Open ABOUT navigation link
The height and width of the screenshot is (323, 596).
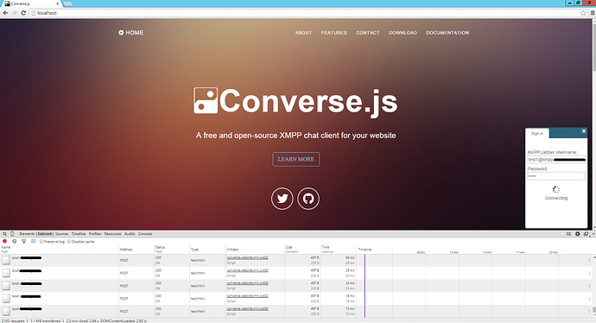(303, 33)
